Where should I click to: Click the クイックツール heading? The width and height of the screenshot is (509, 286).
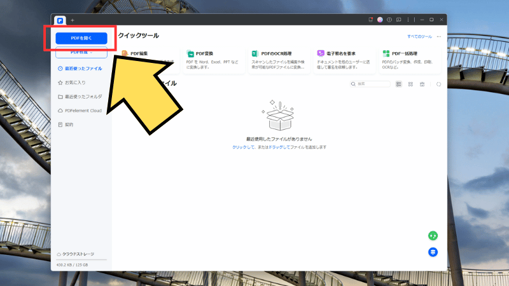(138, 36)
